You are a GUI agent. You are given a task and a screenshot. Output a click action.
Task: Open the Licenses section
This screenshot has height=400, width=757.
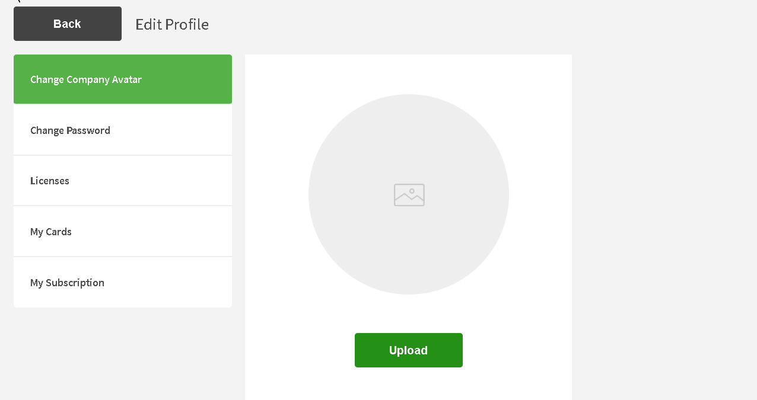(123, 181)
